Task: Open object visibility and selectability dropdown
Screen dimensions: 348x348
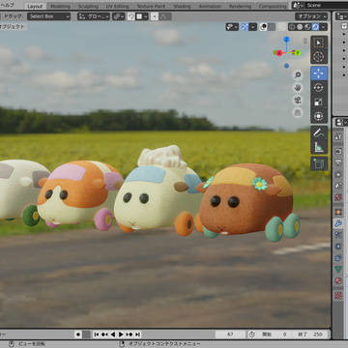Action: coord(232,27)
